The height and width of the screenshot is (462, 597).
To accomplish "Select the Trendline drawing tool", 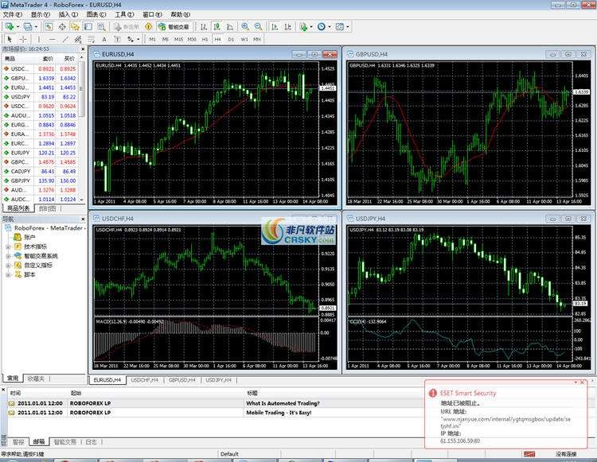I will pyautogui.click(x=65, y=39).
